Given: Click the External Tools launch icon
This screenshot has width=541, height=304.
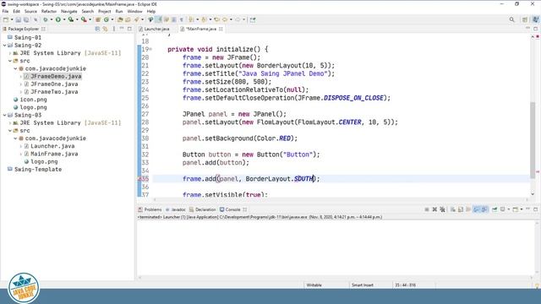Looking at the screenshot, I should (x=84, y=19).
